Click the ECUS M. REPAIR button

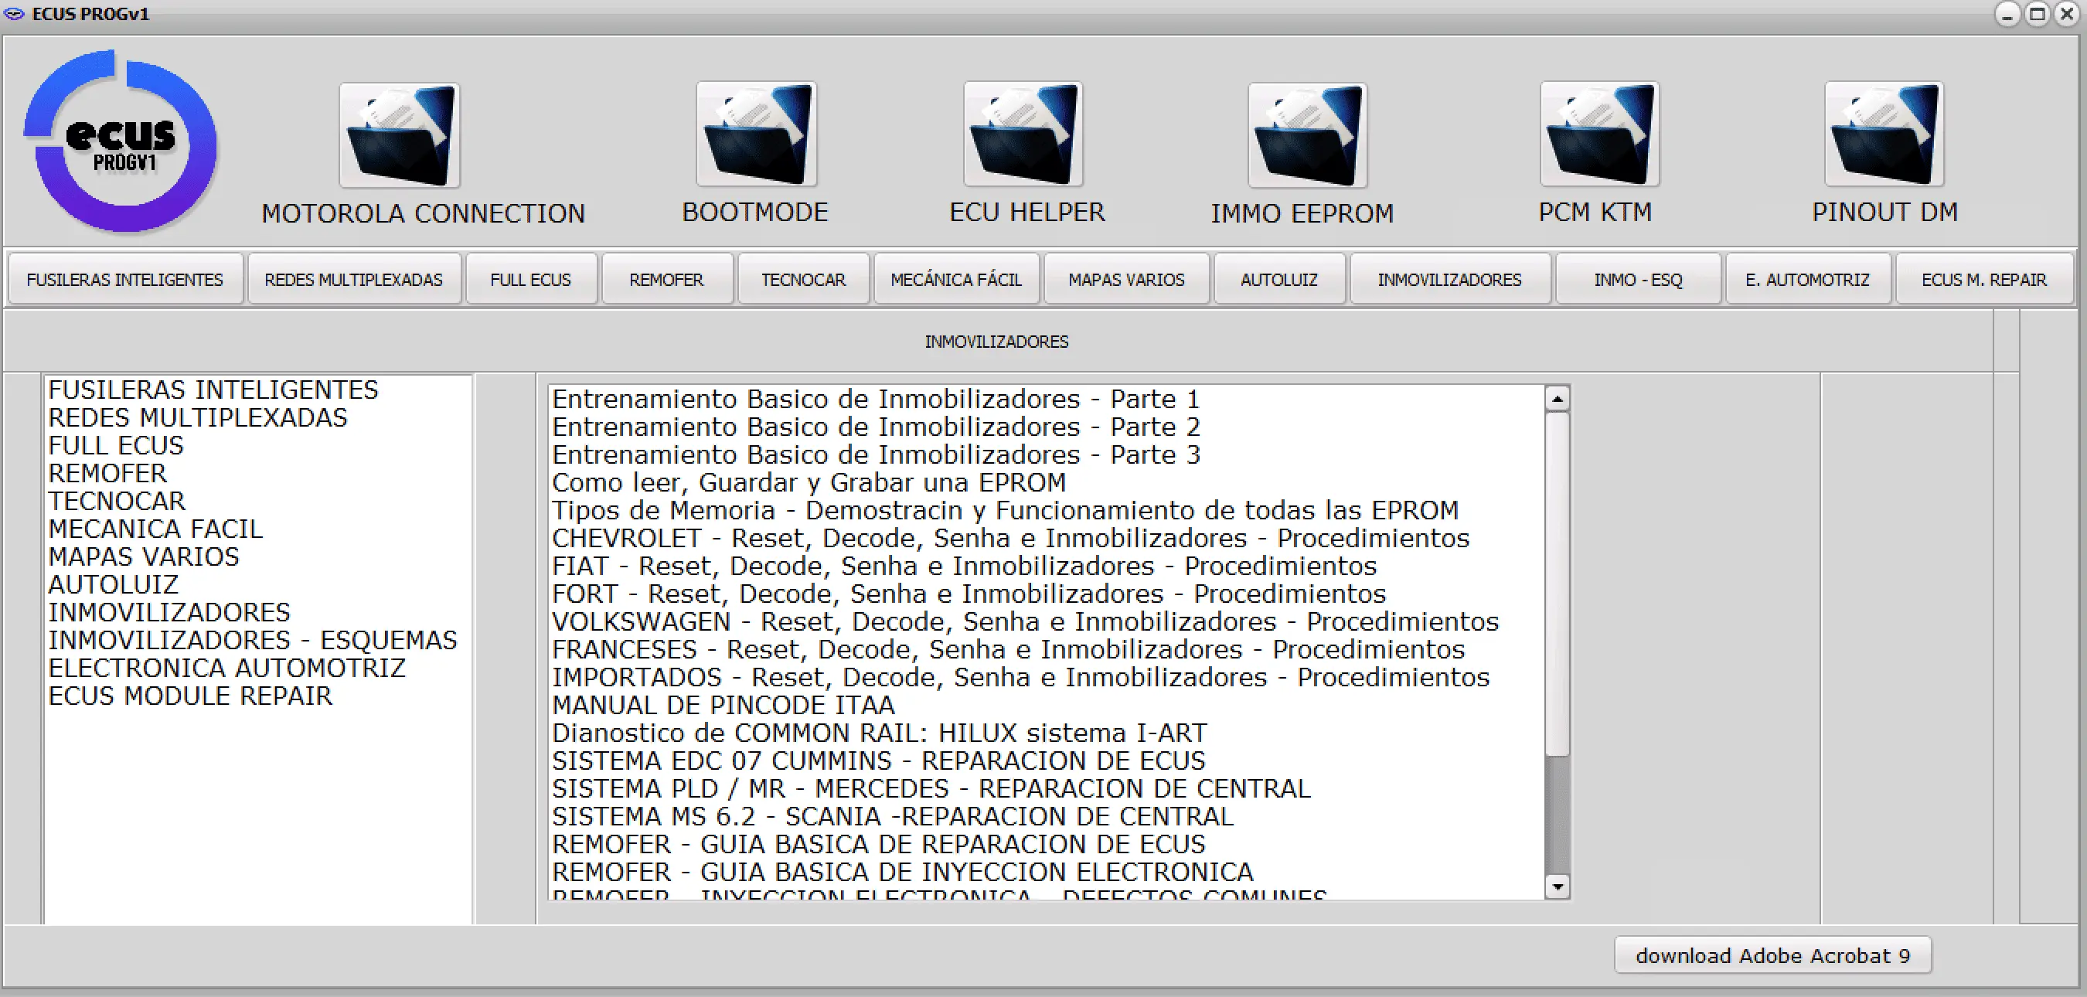point(1984,280)
